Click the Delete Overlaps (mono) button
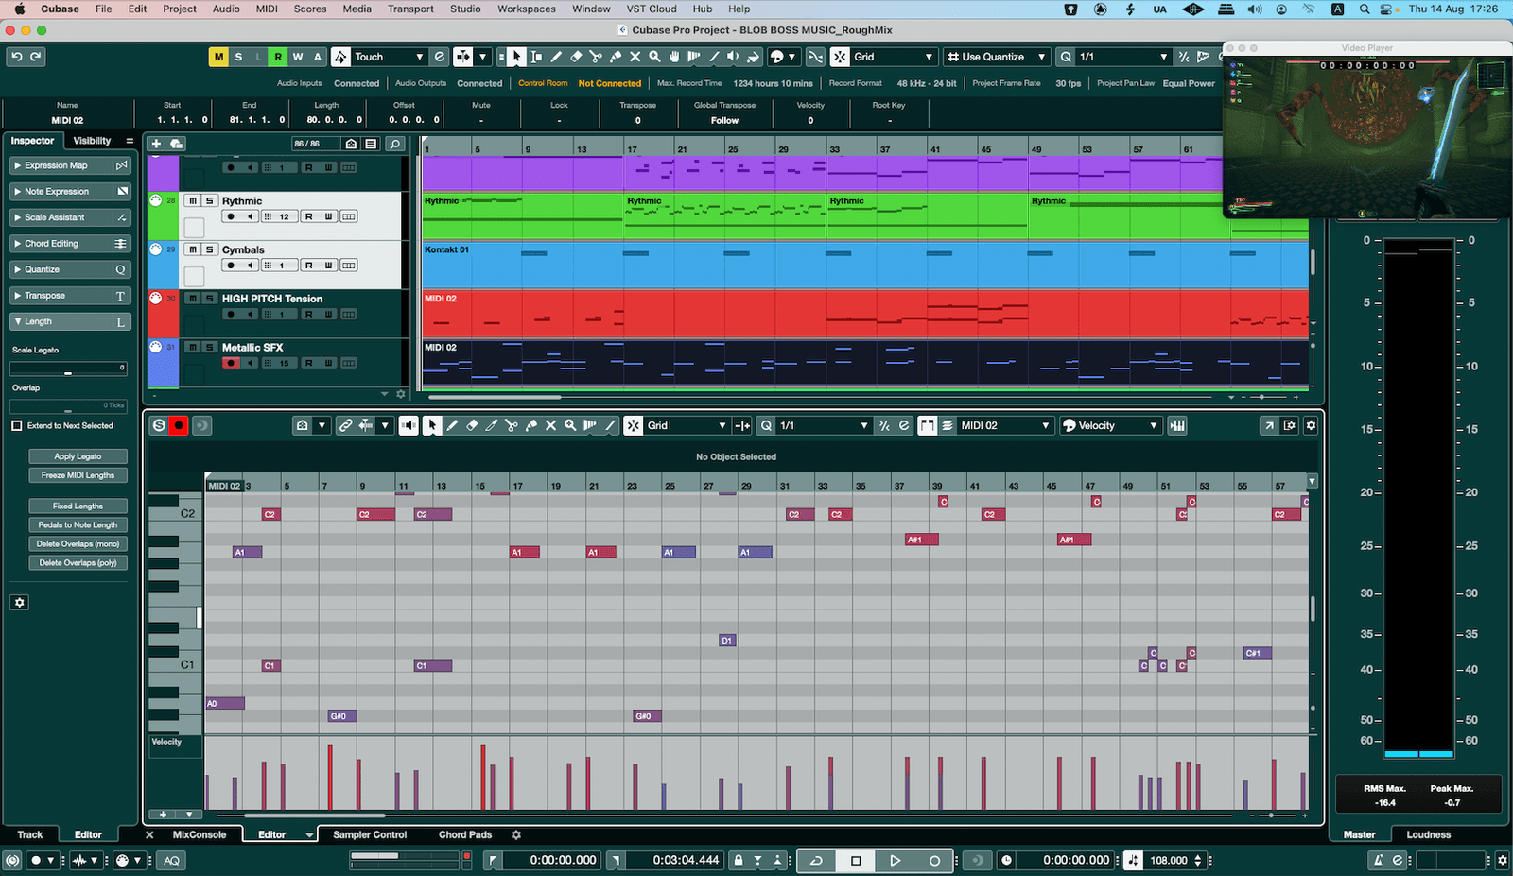The height and width of the screenshot is (876, 1513). pos(78,543)
